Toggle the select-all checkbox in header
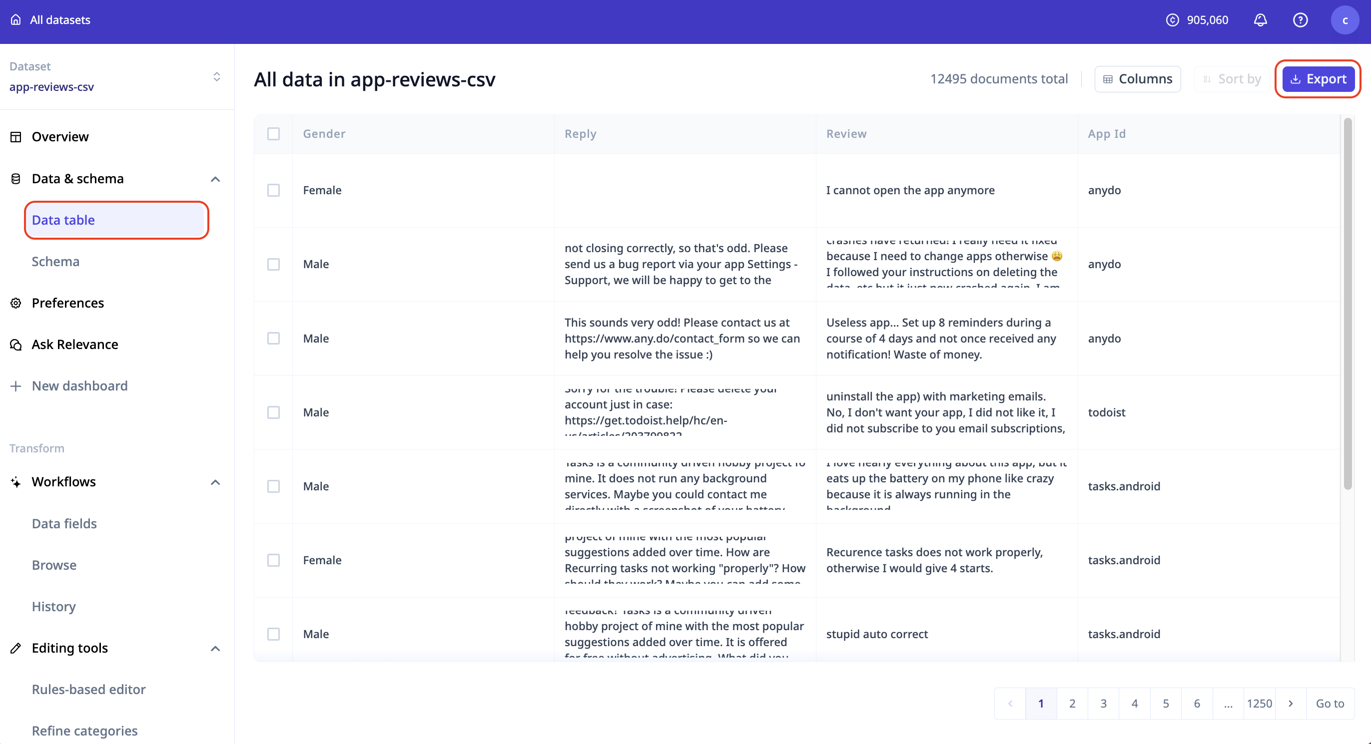 [x=274, y=133]
